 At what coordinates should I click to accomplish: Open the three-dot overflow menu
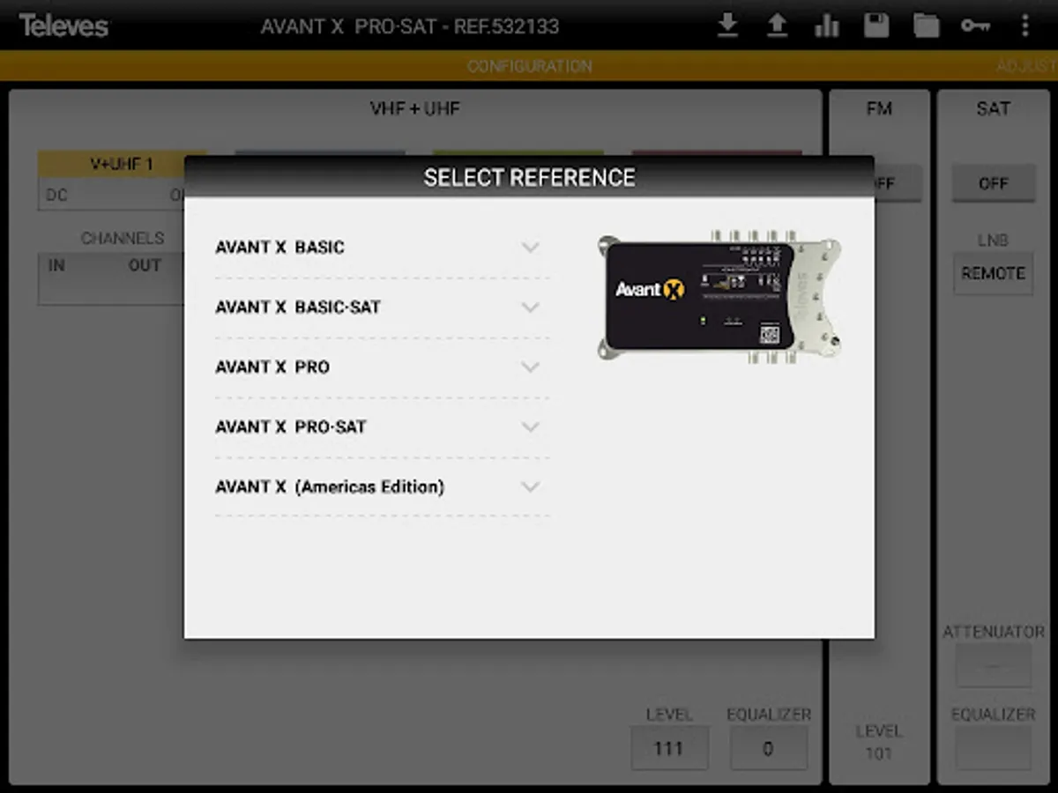pos(1024,26)
